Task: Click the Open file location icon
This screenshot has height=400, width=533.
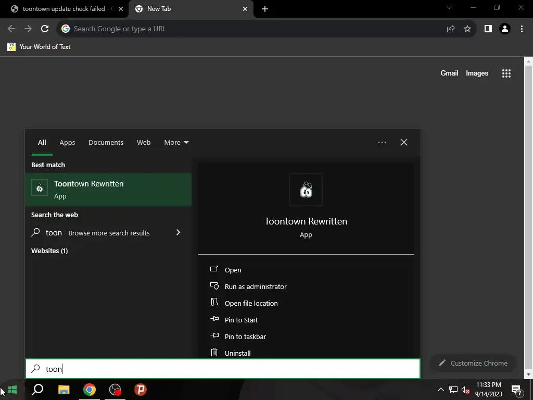Action: 214,303
